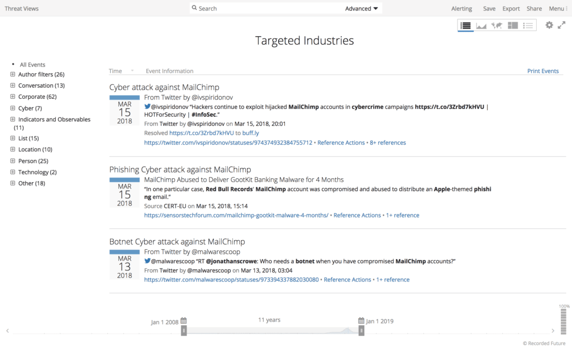Expand the Corporate (62) group
572x348 pixels.
pos(12,97)
